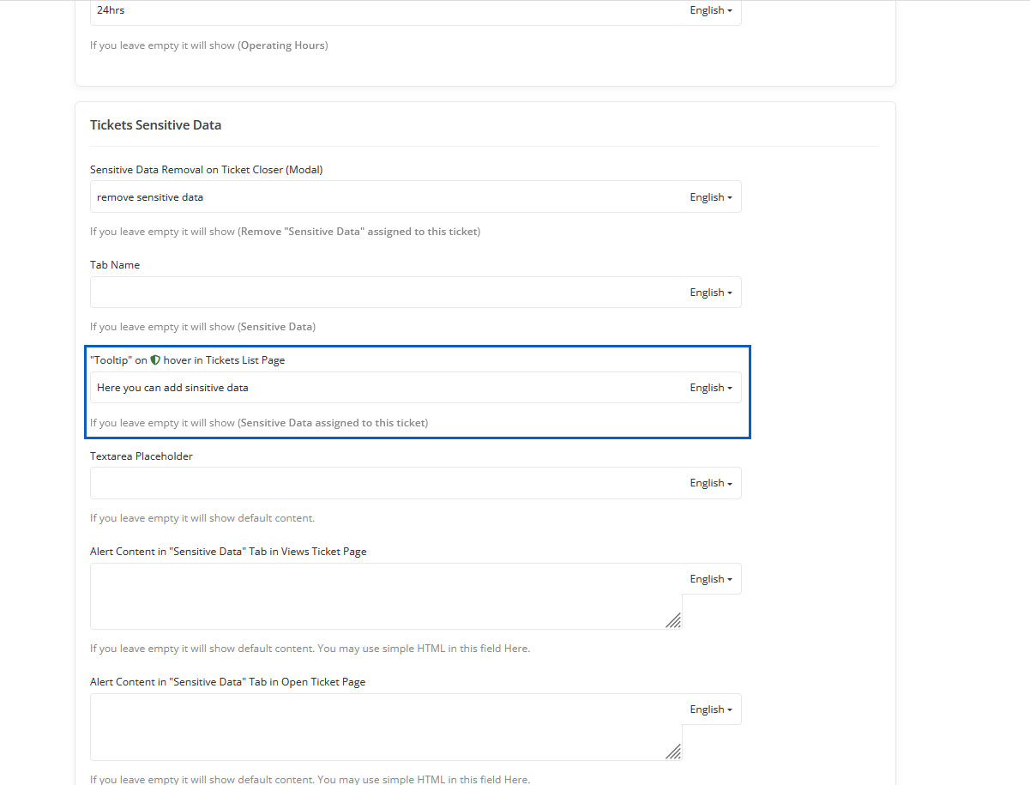Expand English language dropdown for Tab Name
Viewport: 1030px width, 785px height.
tap(711, 293)
